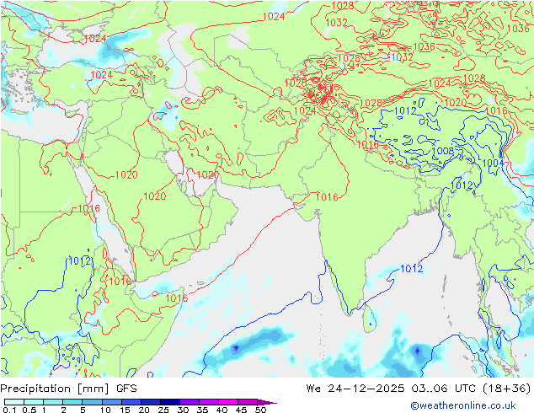
Task: Click the 1004 pressure contour label
Action: point(493,163)
